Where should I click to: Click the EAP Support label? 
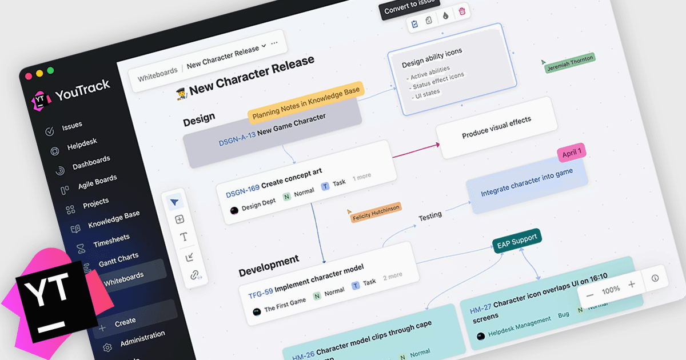point(516,241)
